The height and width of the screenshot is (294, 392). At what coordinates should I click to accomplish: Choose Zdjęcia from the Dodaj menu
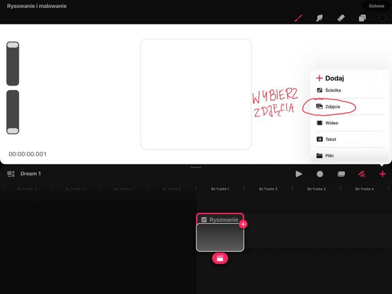click(350, 106)
